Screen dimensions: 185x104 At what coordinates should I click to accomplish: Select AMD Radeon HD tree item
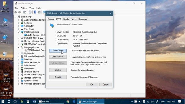point(35,35)
